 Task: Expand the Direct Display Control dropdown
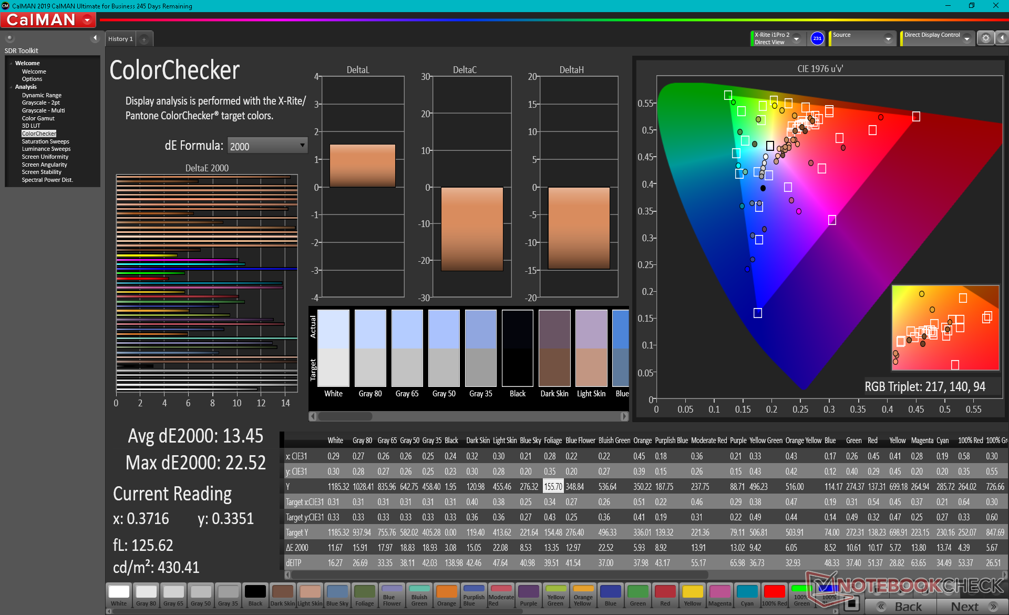coord(966,39)
